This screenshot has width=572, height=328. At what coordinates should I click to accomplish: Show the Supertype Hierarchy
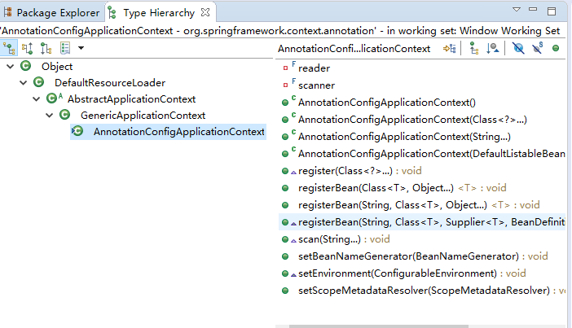coord(28,48)
